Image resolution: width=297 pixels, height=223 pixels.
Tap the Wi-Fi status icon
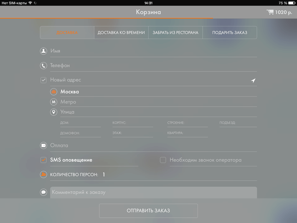tap(30, 3)
